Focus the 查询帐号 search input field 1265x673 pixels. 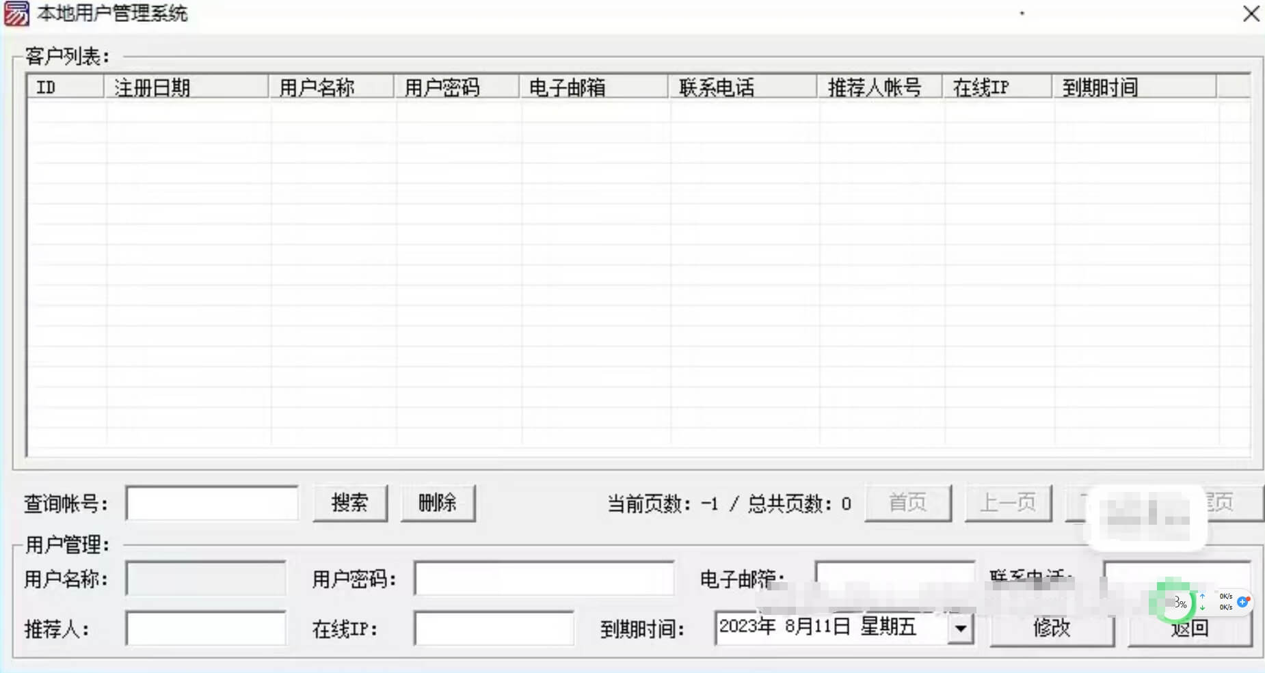click(x=212, y=504)
